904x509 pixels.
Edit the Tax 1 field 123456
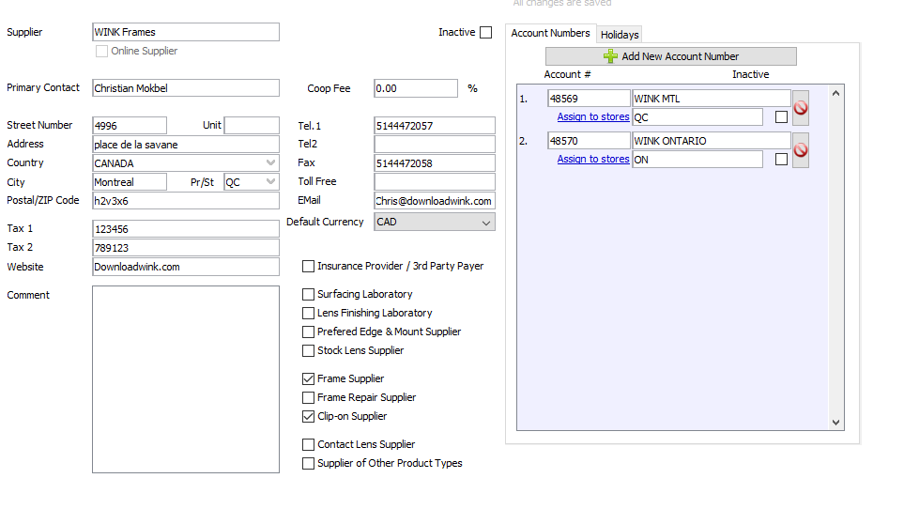pyautogui.click(x=186, y=229)
